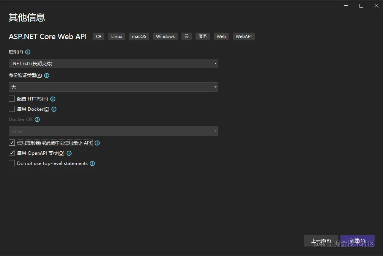
Task: Click the 服务 tag
Action: point(202,36)
